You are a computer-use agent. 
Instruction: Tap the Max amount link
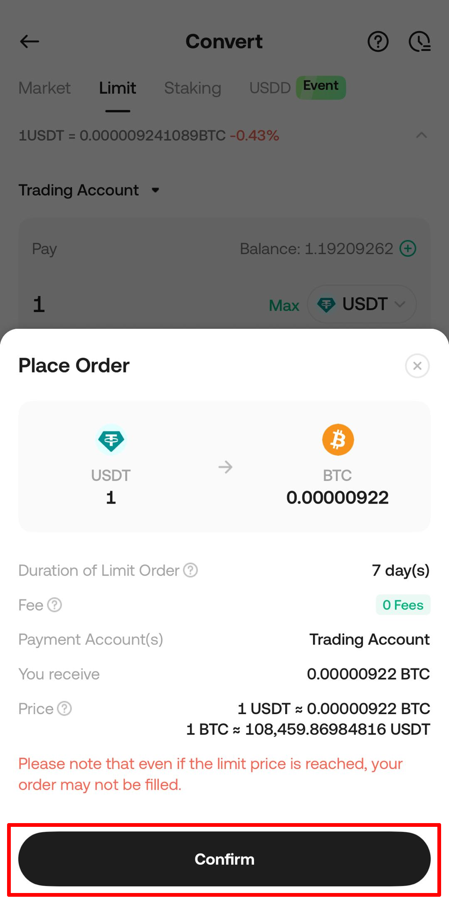click(x=284, y=305)
